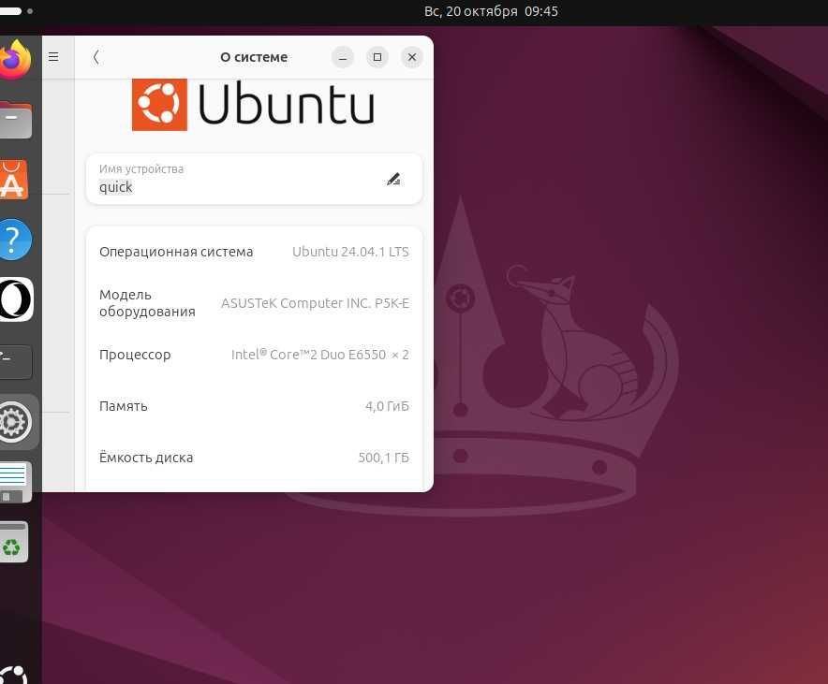Select the "Процессор" label
828x684 pixels.
click(135, 355)
